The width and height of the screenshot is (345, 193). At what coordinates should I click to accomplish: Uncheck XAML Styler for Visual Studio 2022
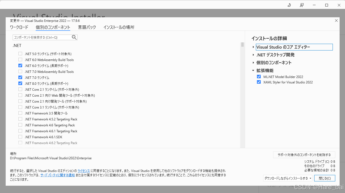click(x=259, y=82)
